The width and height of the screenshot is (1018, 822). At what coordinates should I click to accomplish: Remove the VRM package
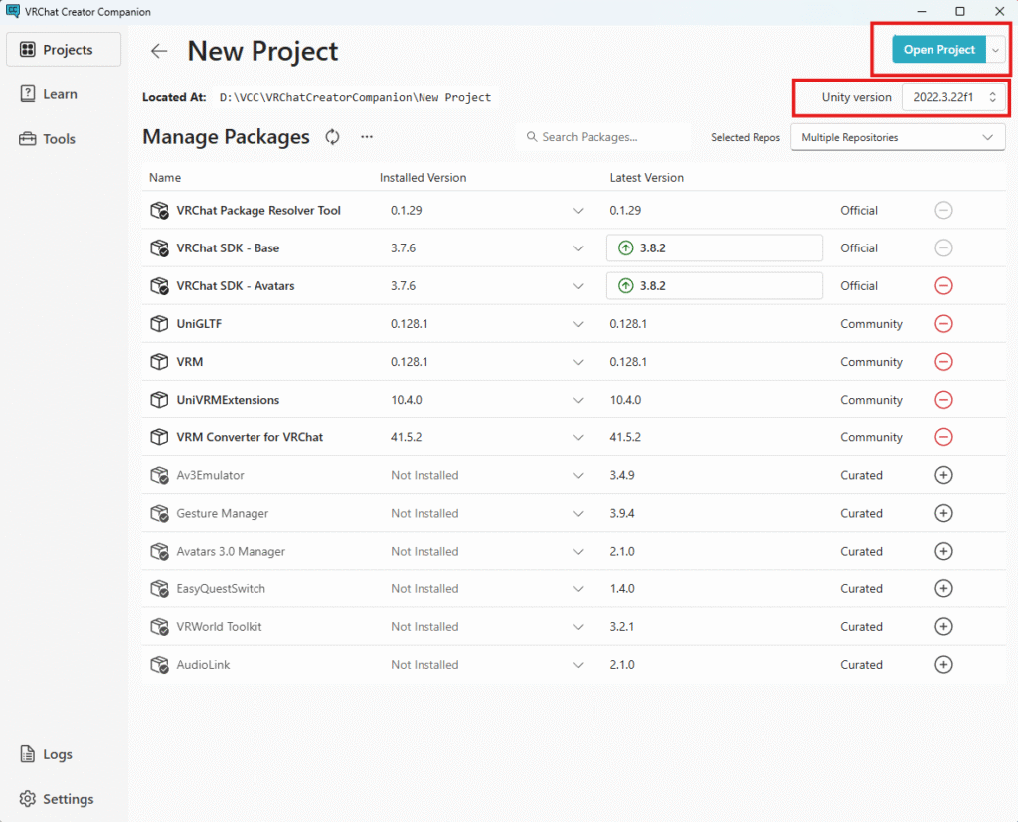point(943,362)
